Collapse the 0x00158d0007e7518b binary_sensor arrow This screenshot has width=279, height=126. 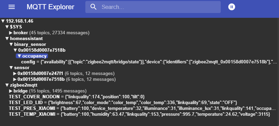coord(15,50)
